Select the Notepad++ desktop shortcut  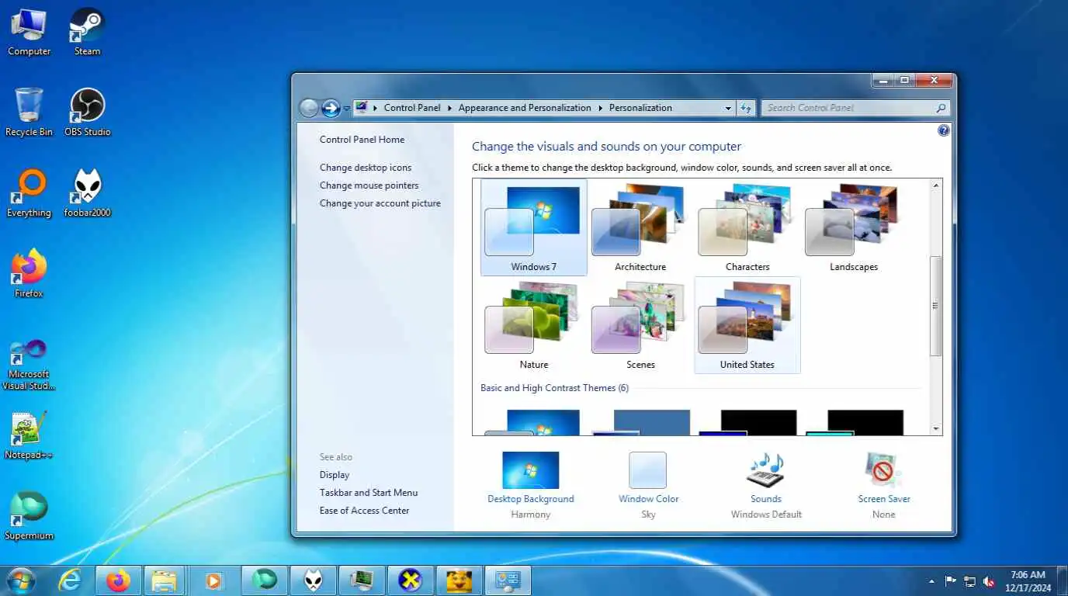[x=29, y=436]
